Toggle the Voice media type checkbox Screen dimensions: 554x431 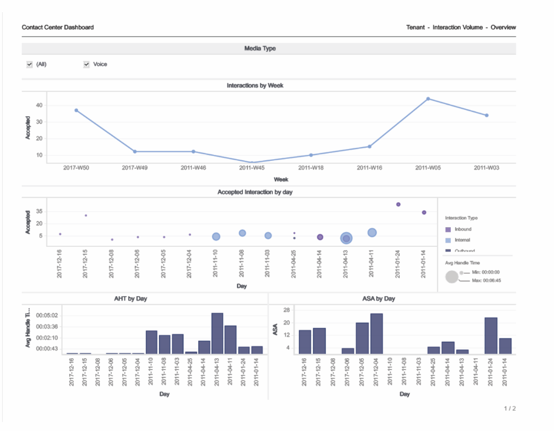(86, 64)
